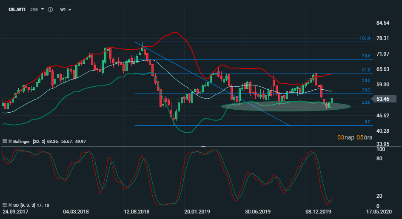Click the 61.8 Fibonacci level label
The height and width of the screenshot is (219, 402).
tap(366, 70)
